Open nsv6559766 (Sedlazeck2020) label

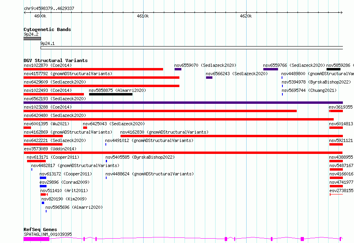pyautogui.click(x=294, y=65)
